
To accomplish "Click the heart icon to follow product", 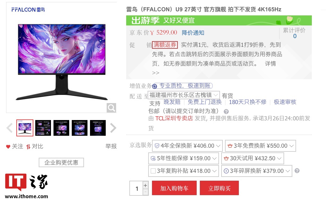I will coord(8,146).
